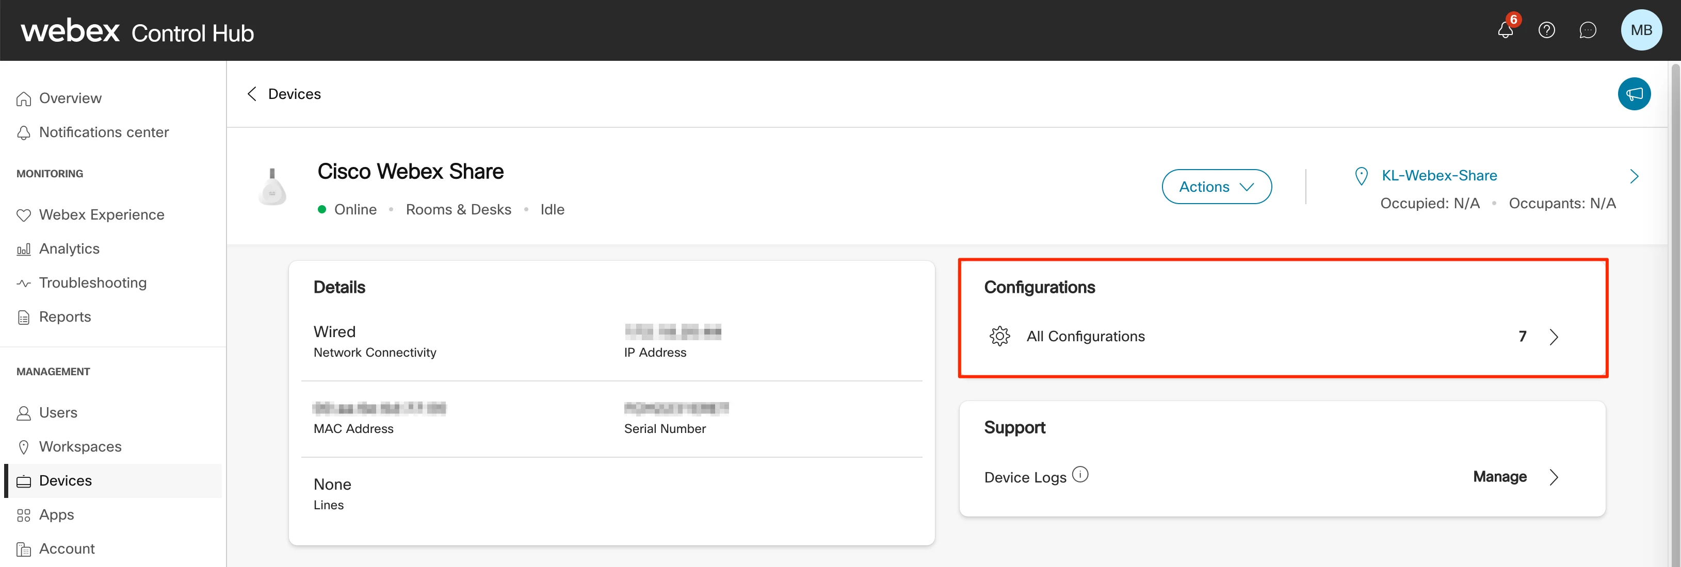Open KL-Webex-Share workspace arrow
This screenshot has height=567, width=1681.
[1634, 176]
